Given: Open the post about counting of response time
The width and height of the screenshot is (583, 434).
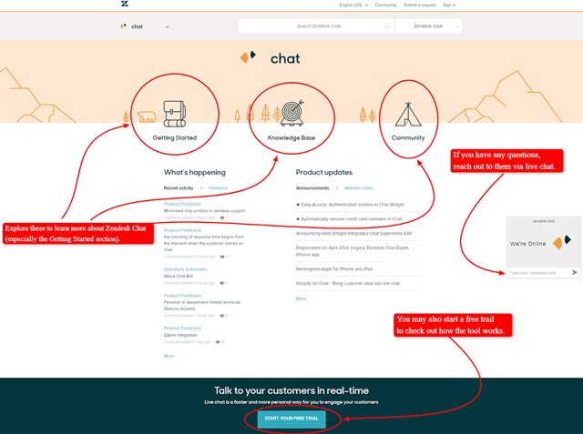Looking at the screenshot, I should pyautogui.click(x=204, y=243).
